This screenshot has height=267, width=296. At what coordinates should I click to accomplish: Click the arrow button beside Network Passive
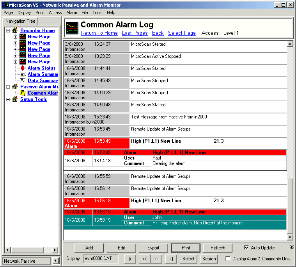[x=56, y=261]
